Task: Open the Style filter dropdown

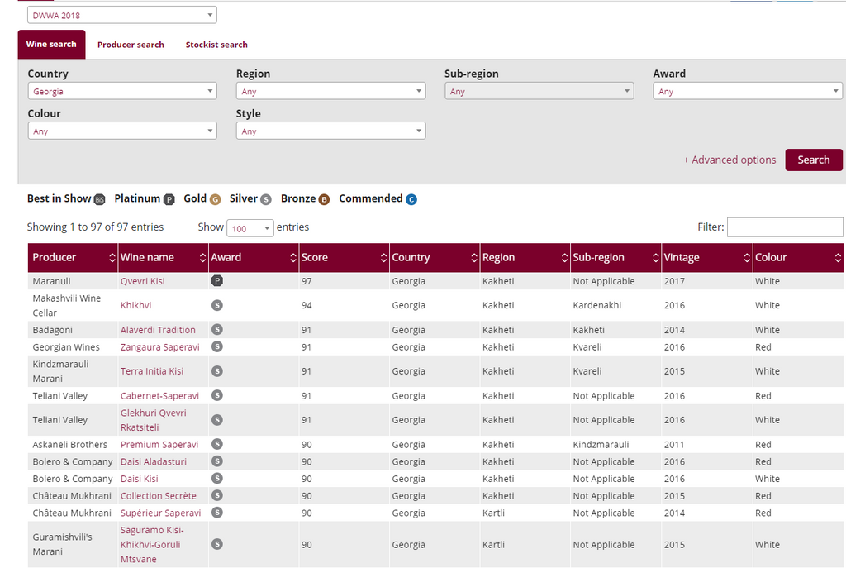Action: click(330, 131)
